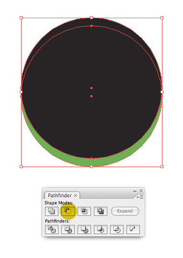
Task: Click the Expand button in Pathfinder
Action: pyautogui.click(x=125, y=211)
